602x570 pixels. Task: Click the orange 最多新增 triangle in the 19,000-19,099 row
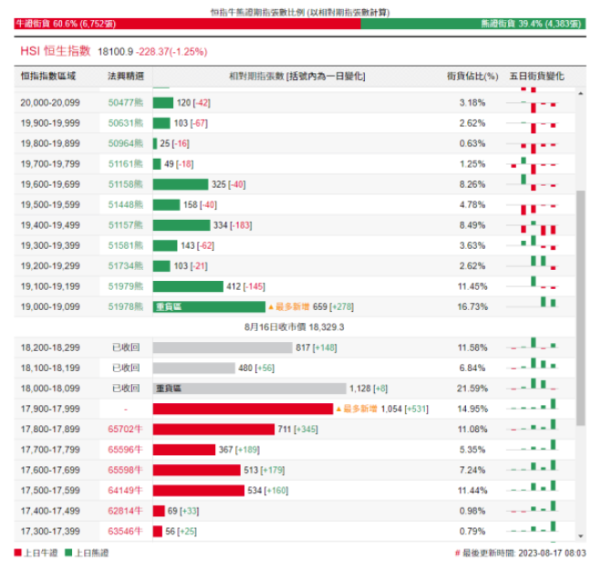[271, 307]
